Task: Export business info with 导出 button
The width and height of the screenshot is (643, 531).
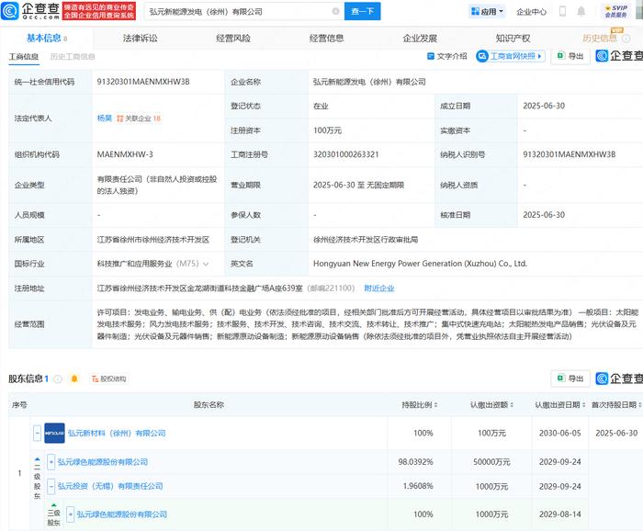Action: (x=570, y=56)
